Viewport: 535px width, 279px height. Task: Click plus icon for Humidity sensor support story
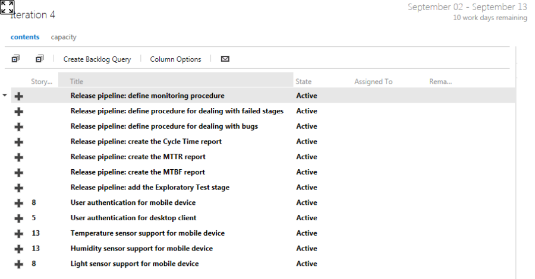[x=18, y=249]
